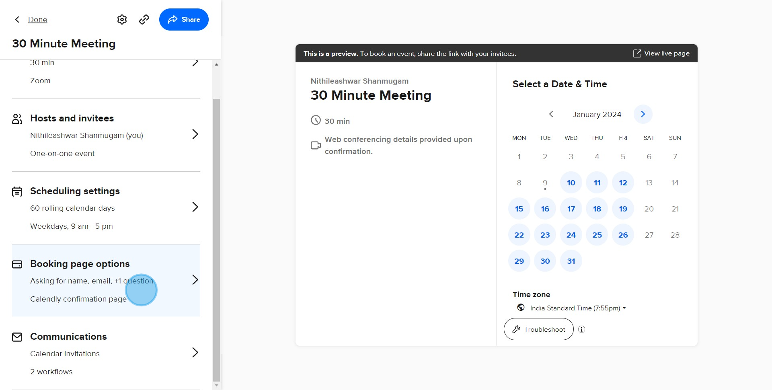Select January 18 on the calendar
This screenshot has width=772, height=390.
click(597, 209)
